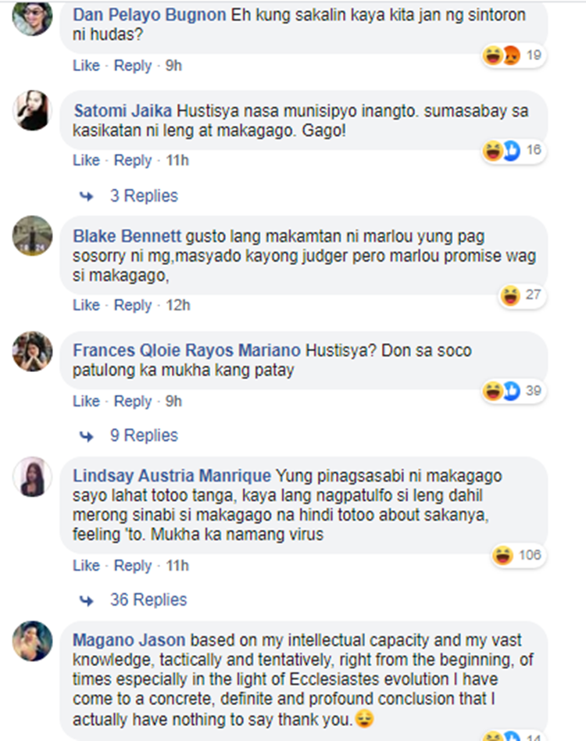The width and height of the screenshot is (586, 741).
Task: Like Satomi Jaika's comment
Action: [x=87, y=160]
